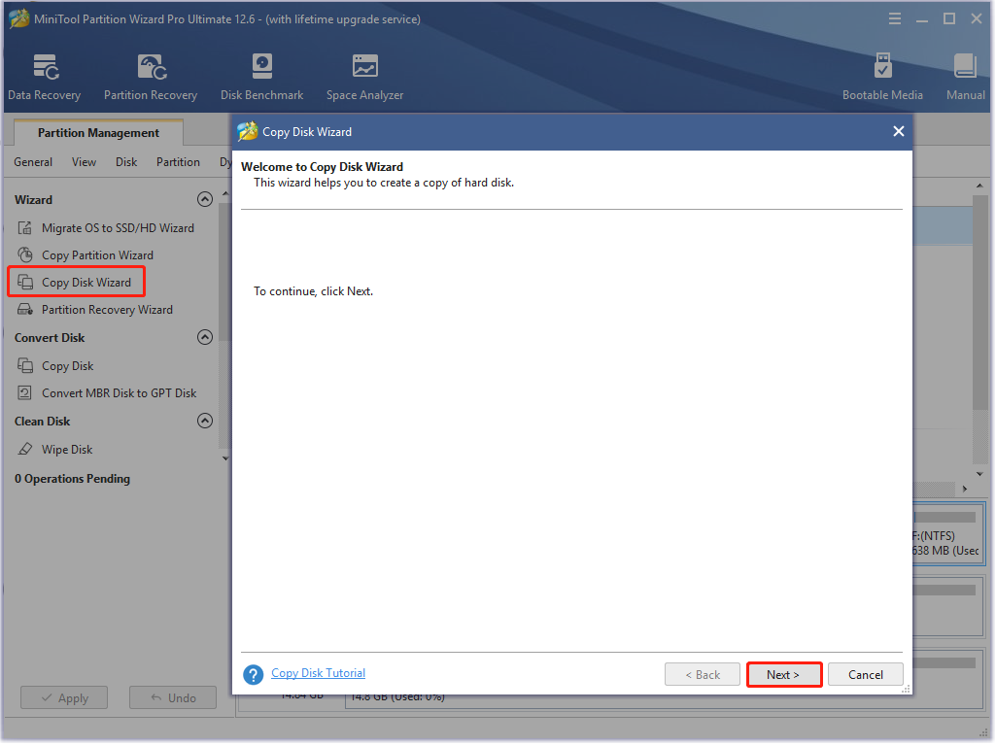996x745 pixels.
Task: Select Wipe Disk entry
Action: pos(67,449)
